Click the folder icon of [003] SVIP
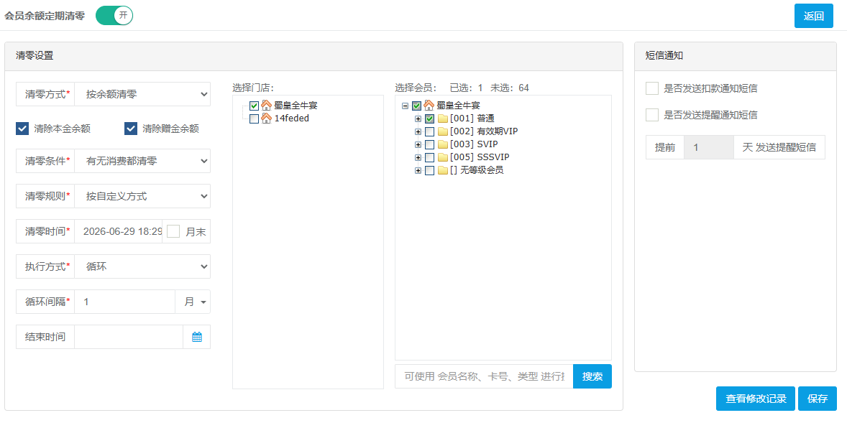Screen dimensions: 847x423 pos(442,144)
